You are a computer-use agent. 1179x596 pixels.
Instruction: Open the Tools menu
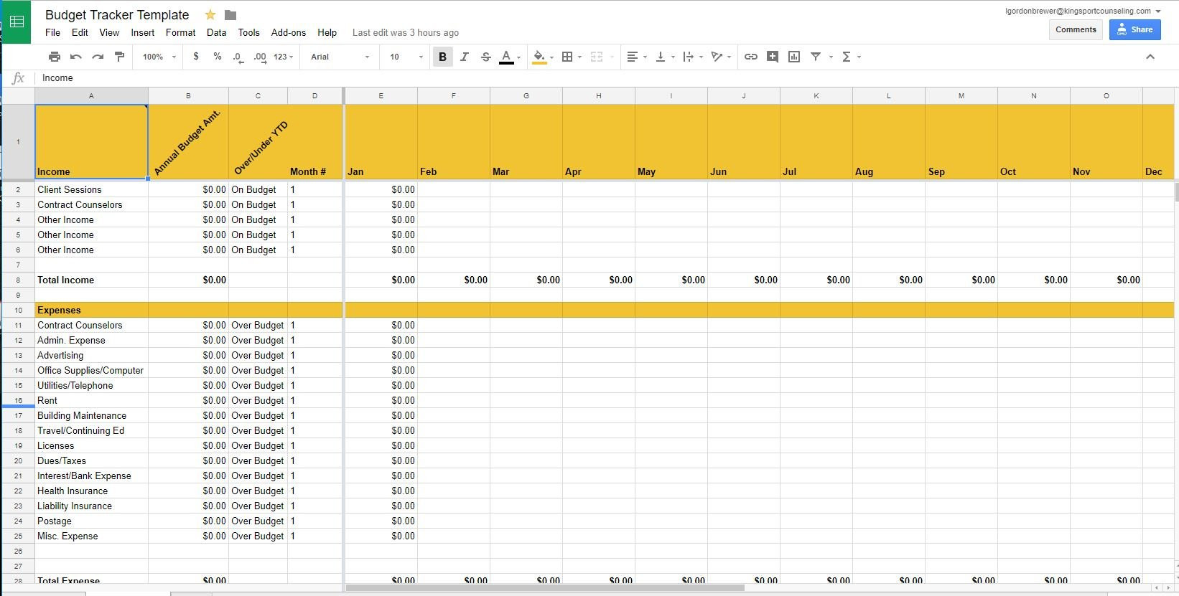[x=248, y=32]
